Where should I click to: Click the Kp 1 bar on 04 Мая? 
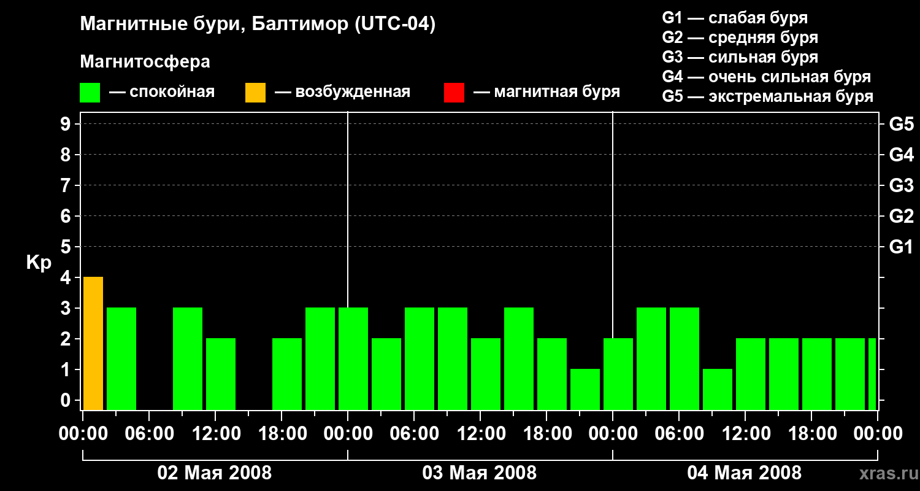[x=718, y=390]
